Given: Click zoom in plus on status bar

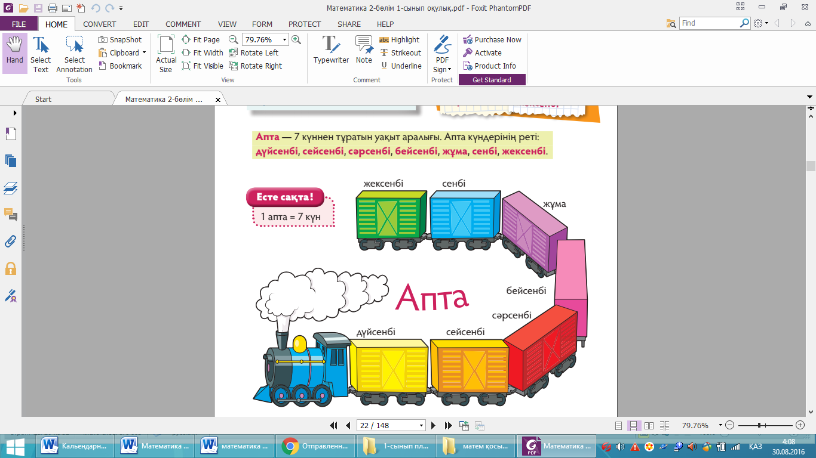Looking at the screenshot, I should 800,426.
